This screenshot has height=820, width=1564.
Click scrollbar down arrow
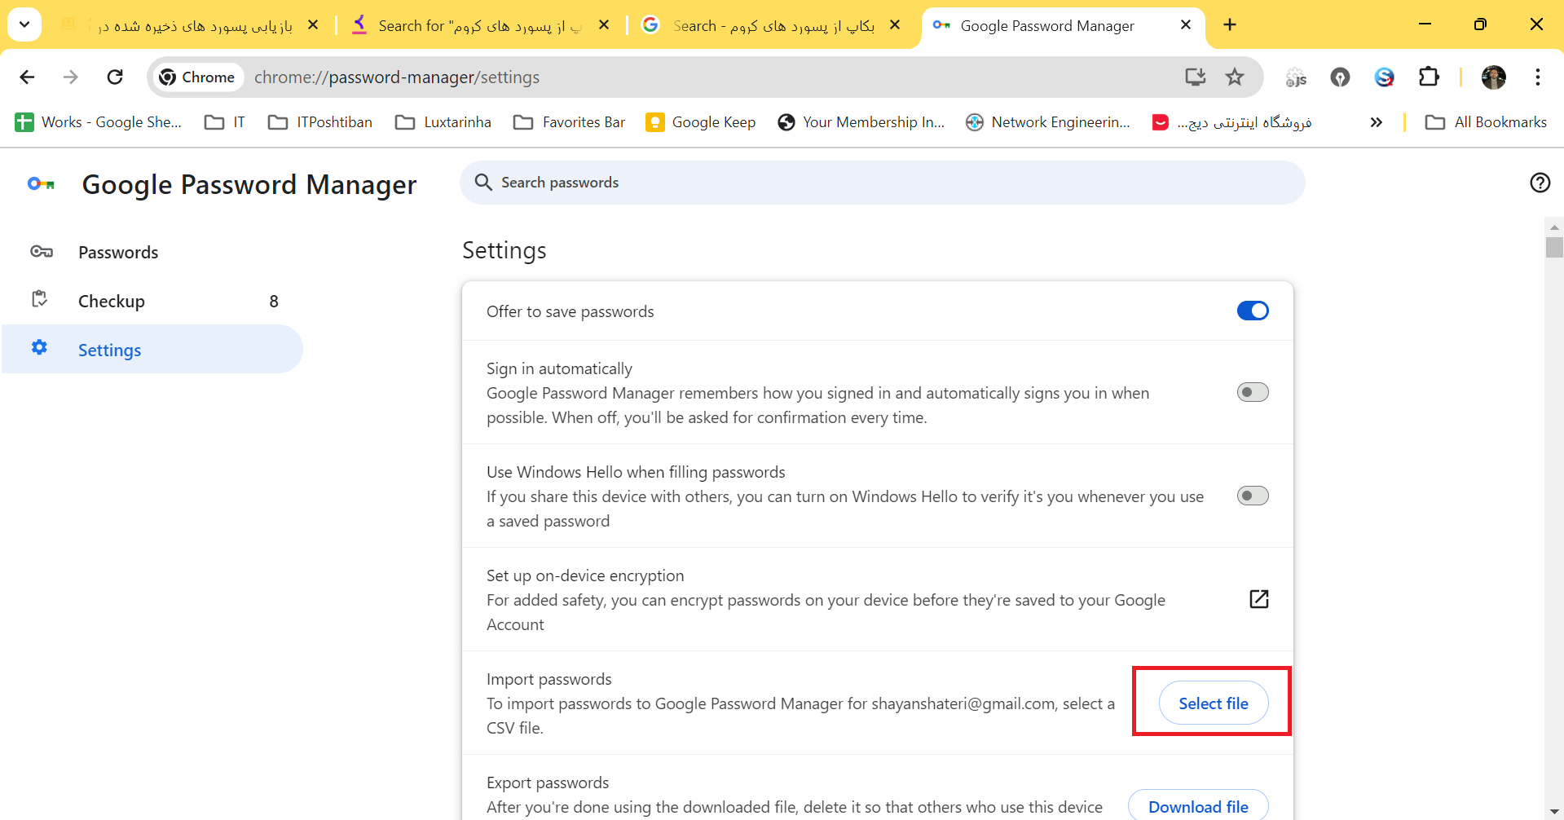[1553, 812]
